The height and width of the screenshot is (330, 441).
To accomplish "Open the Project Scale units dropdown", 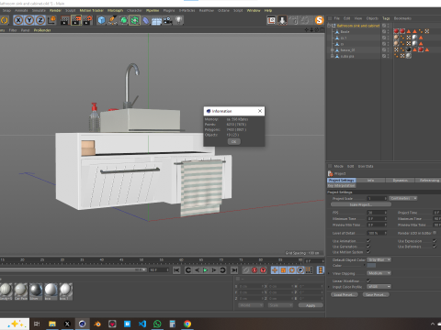I will click(403, 198).
